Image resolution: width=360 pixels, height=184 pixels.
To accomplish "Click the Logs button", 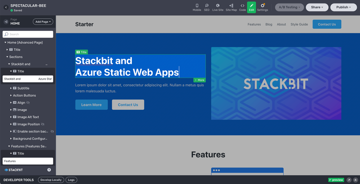I will click(x=71, y=180).
